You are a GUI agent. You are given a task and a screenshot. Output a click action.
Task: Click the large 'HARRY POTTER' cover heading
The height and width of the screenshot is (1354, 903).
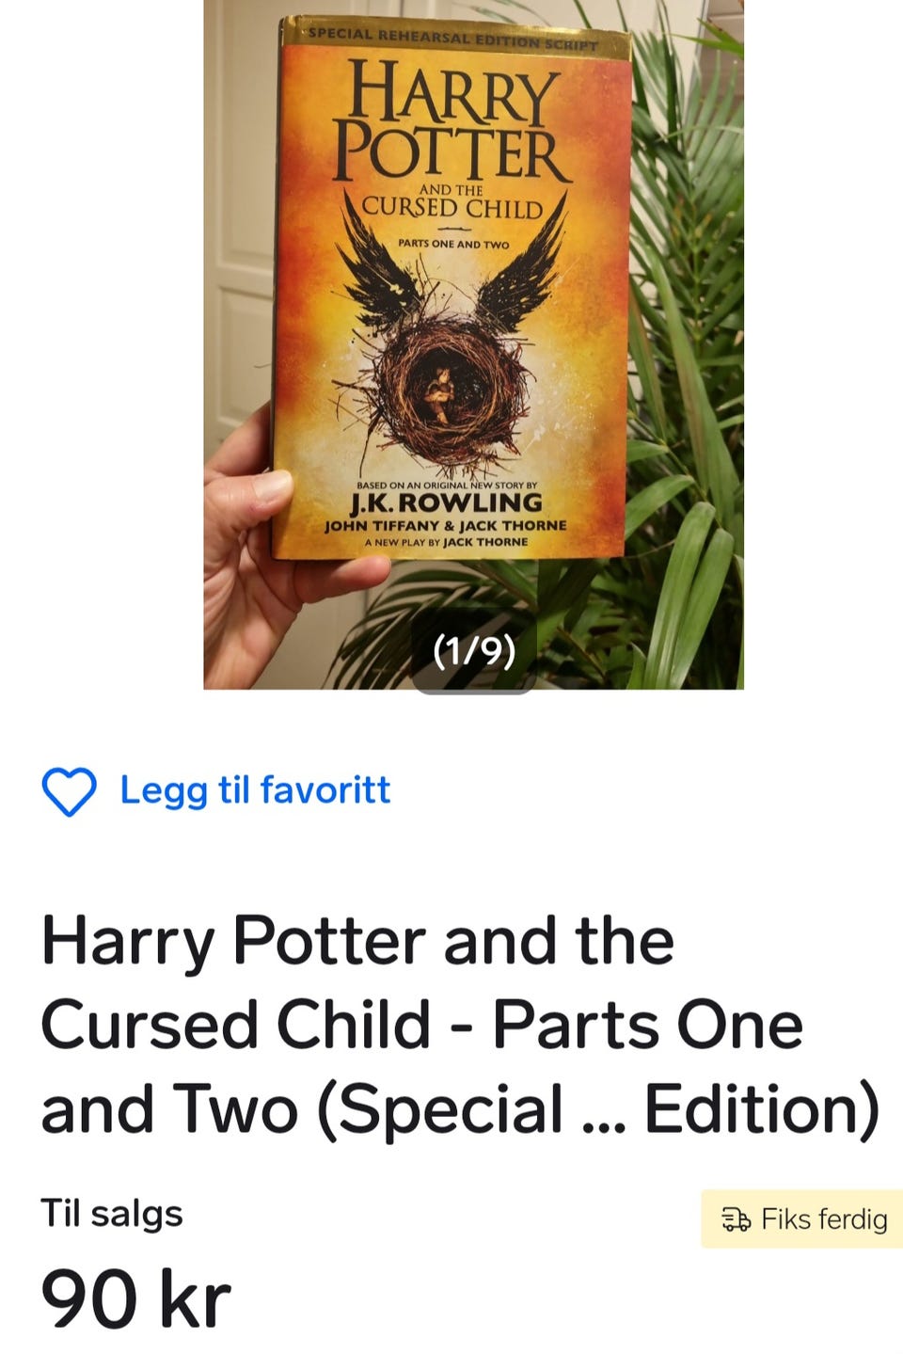click(x=451, y=122)
